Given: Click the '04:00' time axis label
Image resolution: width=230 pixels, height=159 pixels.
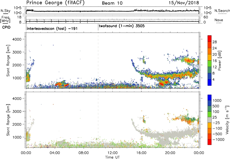Looking at the screenshot, I should [55, 153].
